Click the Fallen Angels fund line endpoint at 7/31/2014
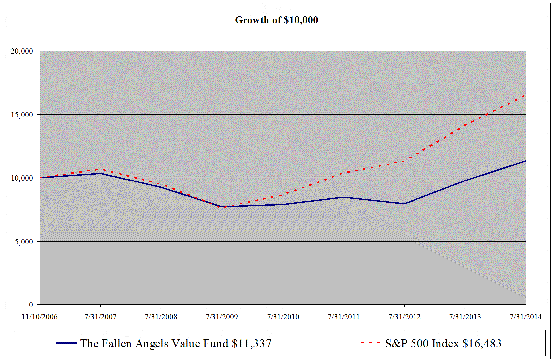Image resolution: width=554 pixels, height=362 pixels. pos(526,161)
